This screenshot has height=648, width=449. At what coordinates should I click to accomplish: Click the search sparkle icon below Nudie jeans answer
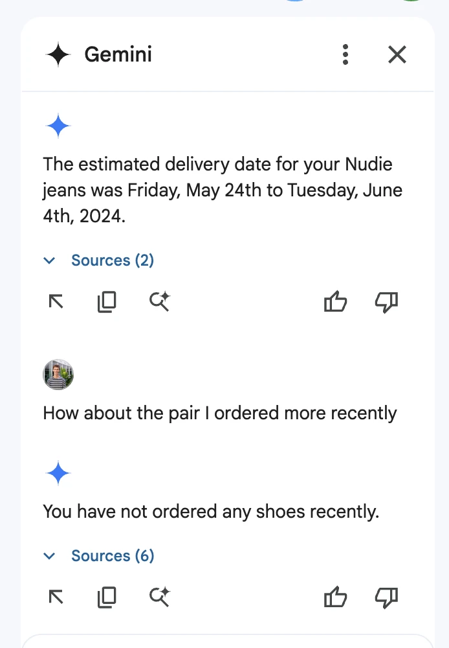coord(159,301)
